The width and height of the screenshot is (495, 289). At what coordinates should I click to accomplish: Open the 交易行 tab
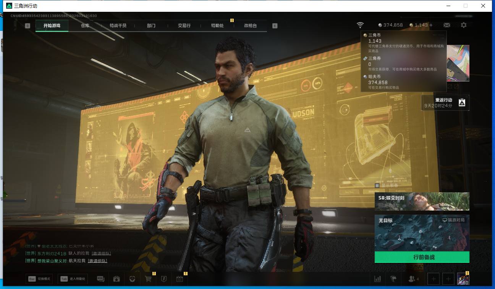coord(184,26)
